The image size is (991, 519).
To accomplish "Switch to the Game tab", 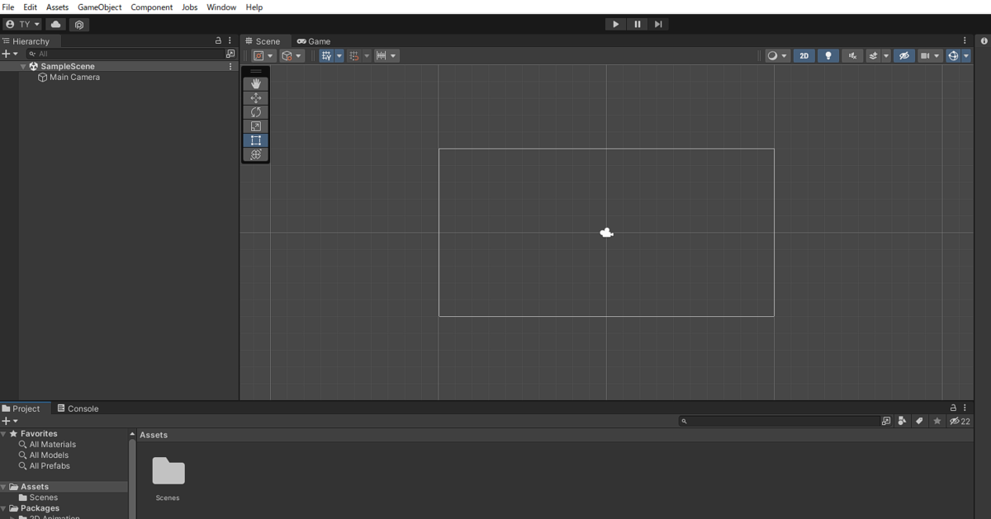I will tap(314, 40).
